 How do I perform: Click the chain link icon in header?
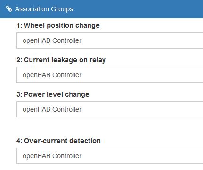tap(8, 9)
